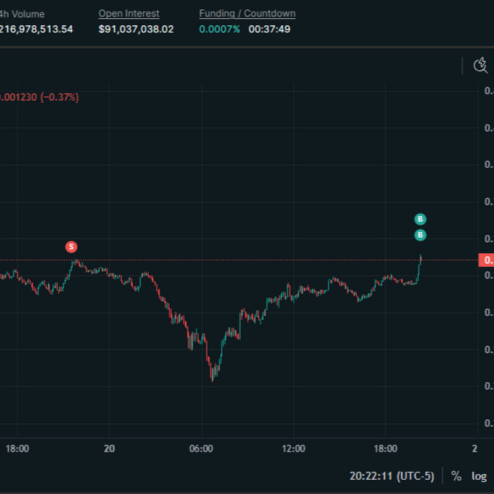Click the Open Interest label
494x494 pixels.
[128, 13]
